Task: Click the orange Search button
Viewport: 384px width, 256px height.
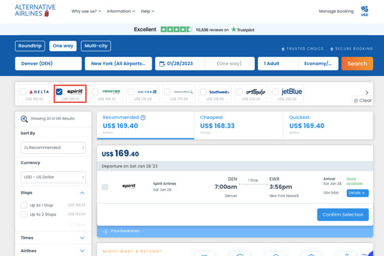Action: tap(357, 64)
